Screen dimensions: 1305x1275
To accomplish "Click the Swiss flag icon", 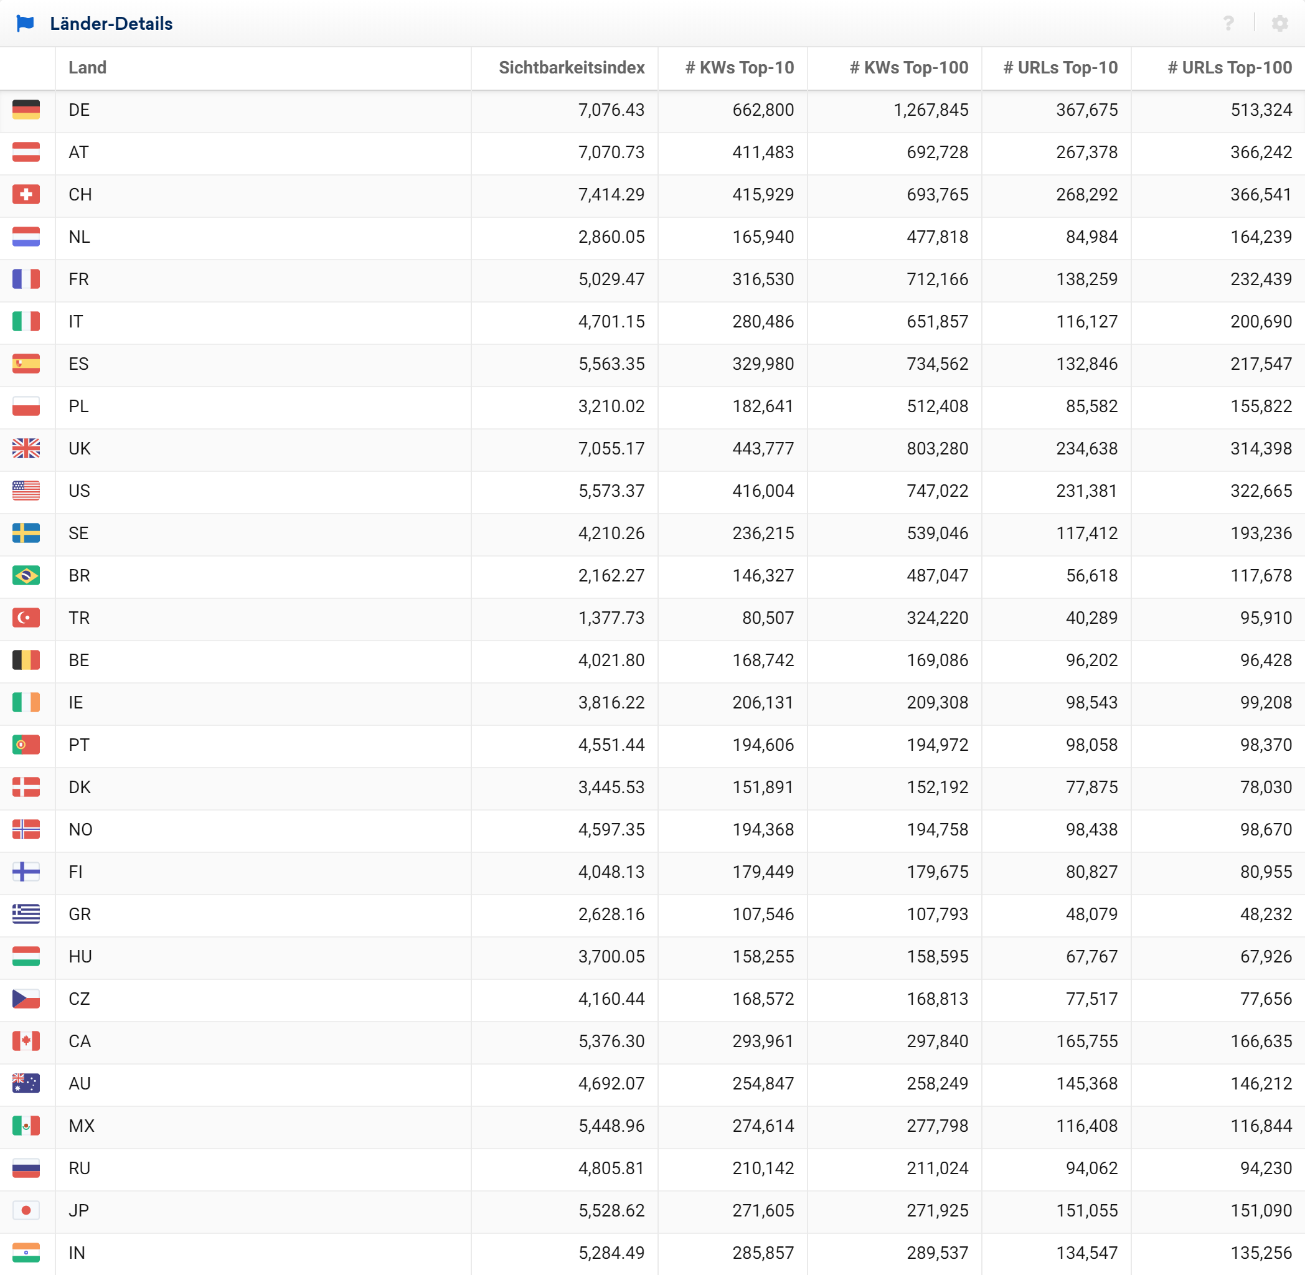I will (x=26, y=194).
